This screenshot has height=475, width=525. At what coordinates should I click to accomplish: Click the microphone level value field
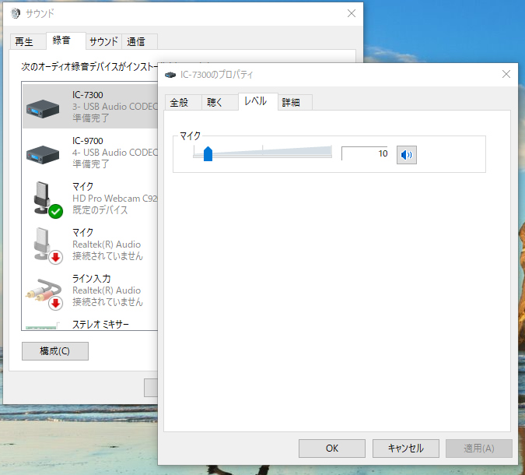(x=365, y=153)
